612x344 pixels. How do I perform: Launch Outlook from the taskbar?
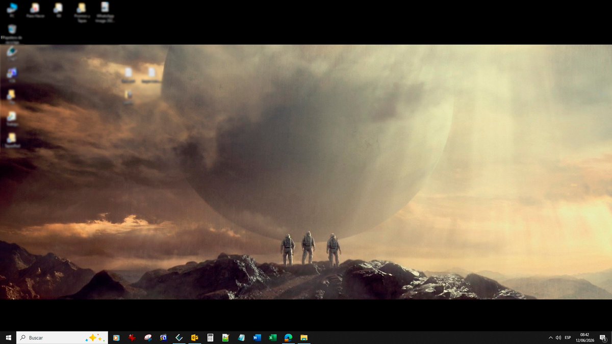click(x=194, y=337)
